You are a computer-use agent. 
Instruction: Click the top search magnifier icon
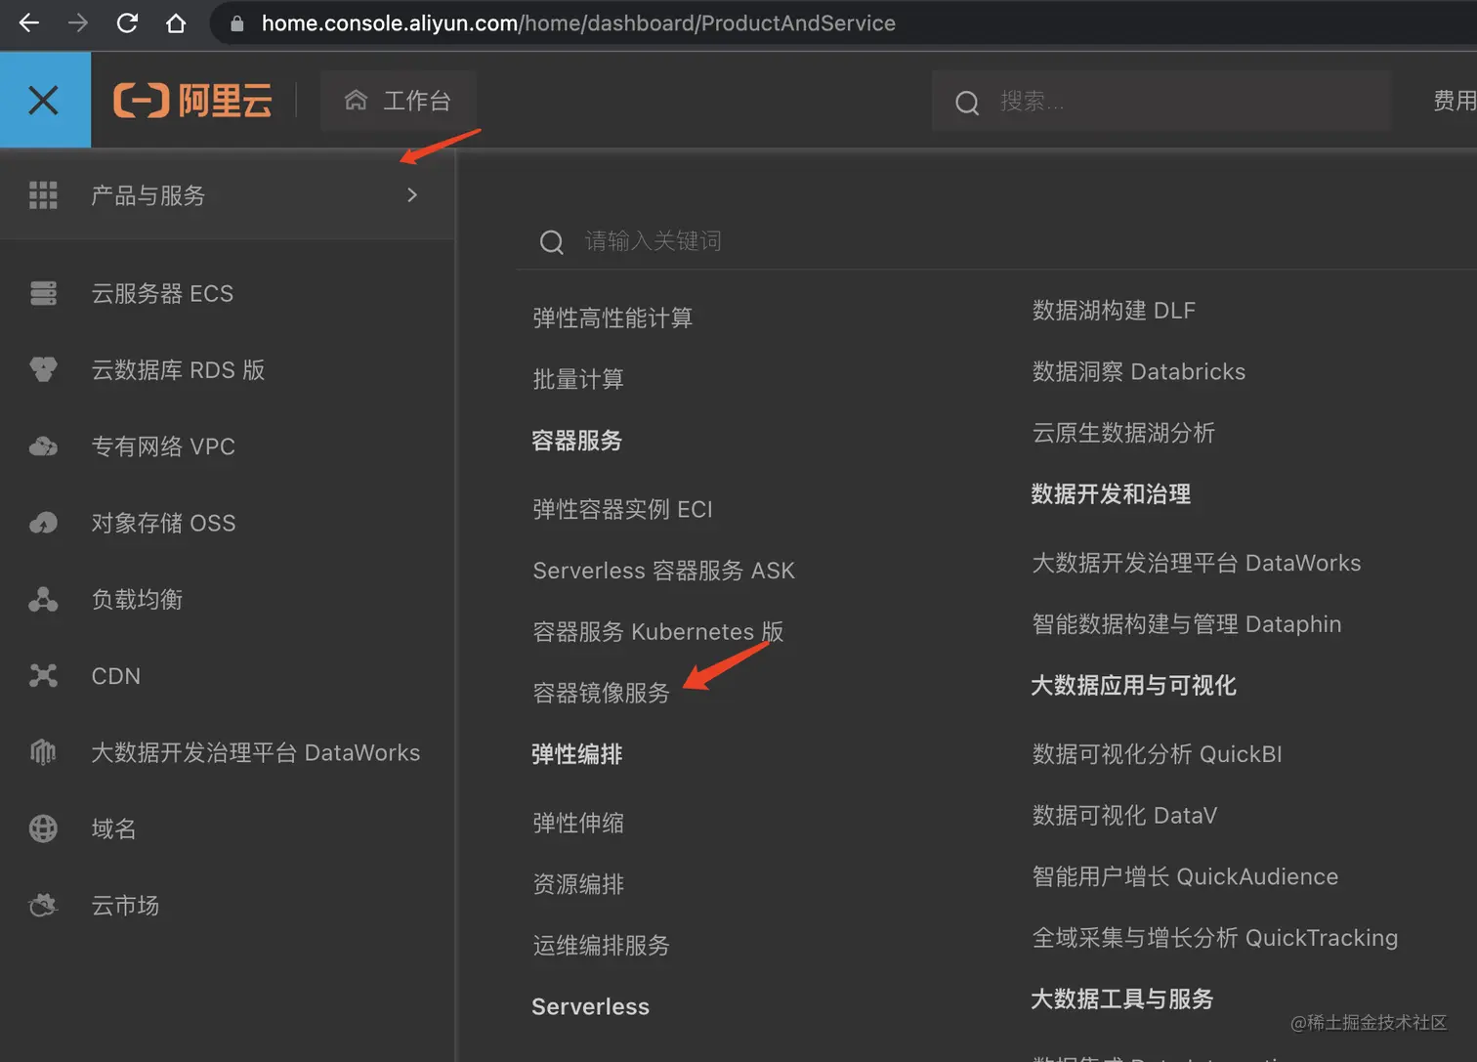click(x=967, y=102)
